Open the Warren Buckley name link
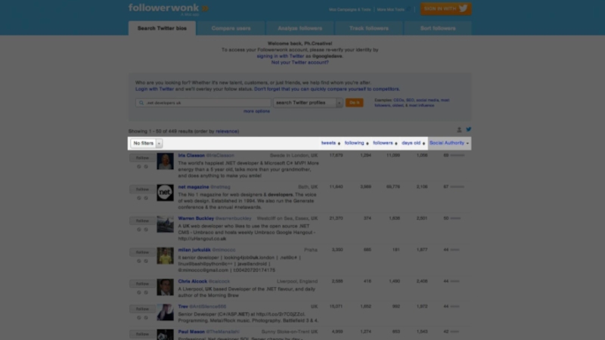Screen dimensions: 605x340 coord(196,218)
